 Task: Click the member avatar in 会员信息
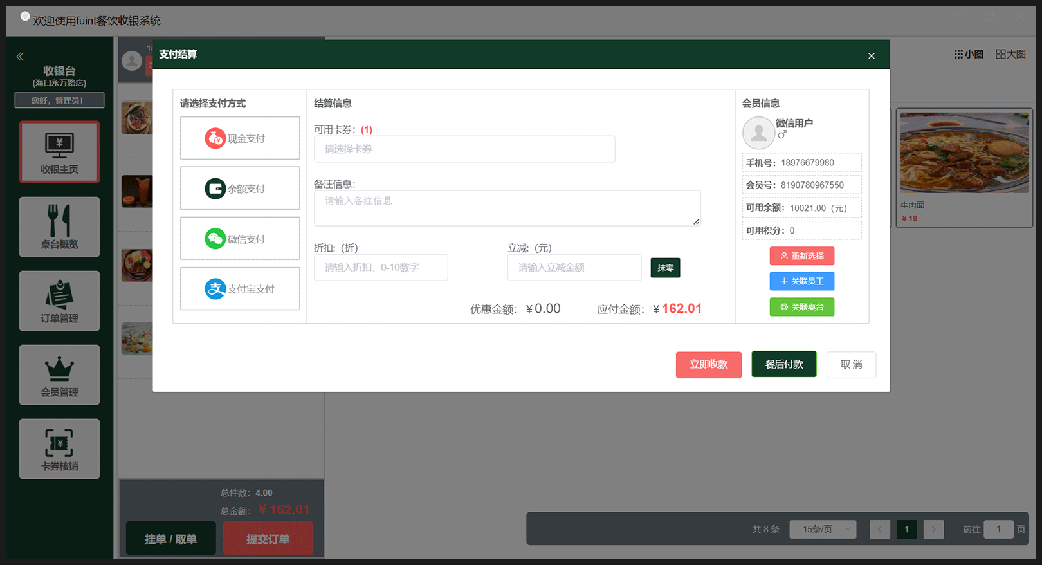[759, 133]
